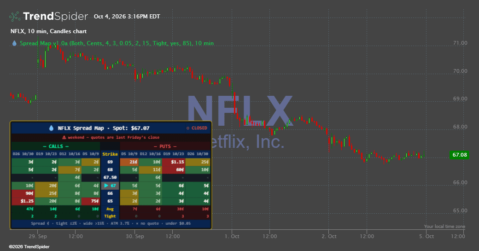Click the 70.00 price axis label
The width and height of the screenshot is (479, 251).
[460, 71]
